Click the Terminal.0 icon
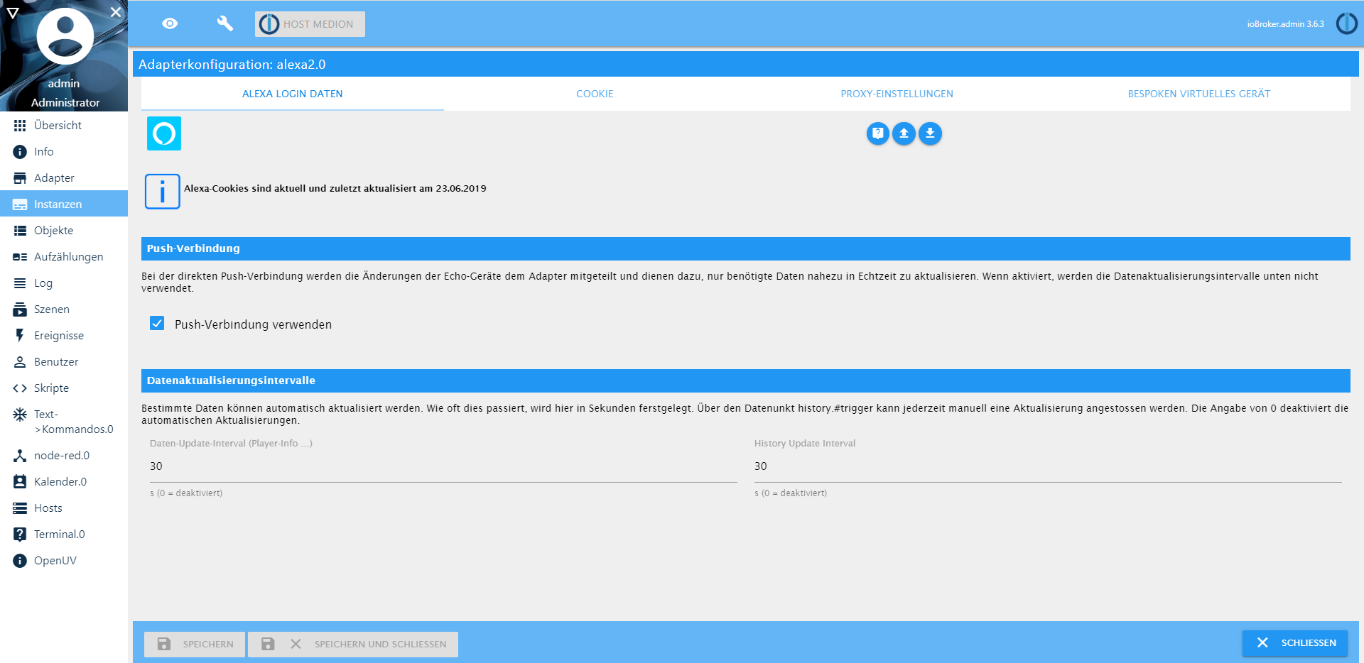 (20, 535)
